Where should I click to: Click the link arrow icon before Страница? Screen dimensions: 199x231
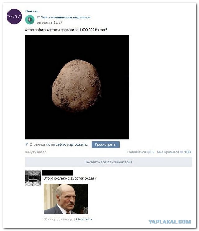(27, 144)
